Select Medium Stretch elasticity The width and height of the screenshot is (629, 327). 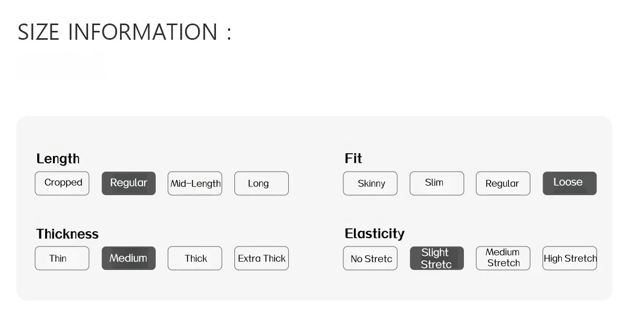[x=503, y=258]
